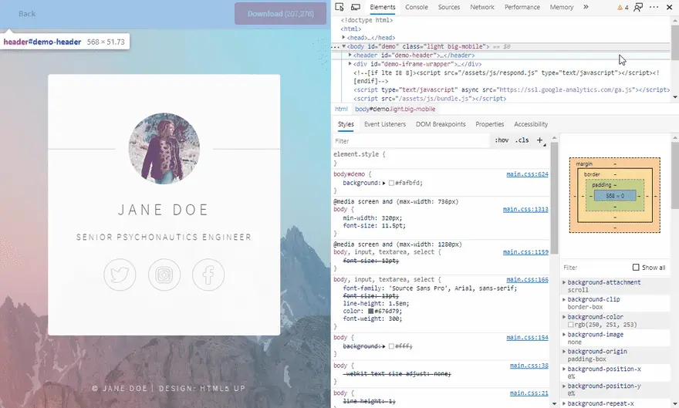The height and width of the screenshot is (408, 679).
Task: Open source link main.css:38
Action: click(x=529, y=366)
